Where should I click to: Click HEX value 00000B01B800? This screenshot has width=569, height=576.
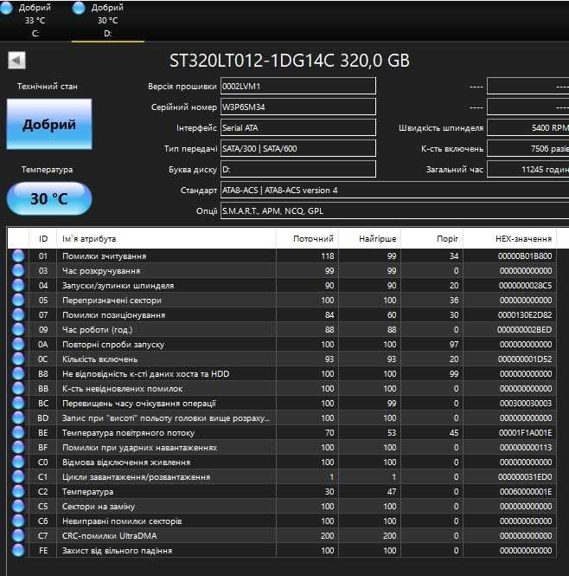coord(525,256)
